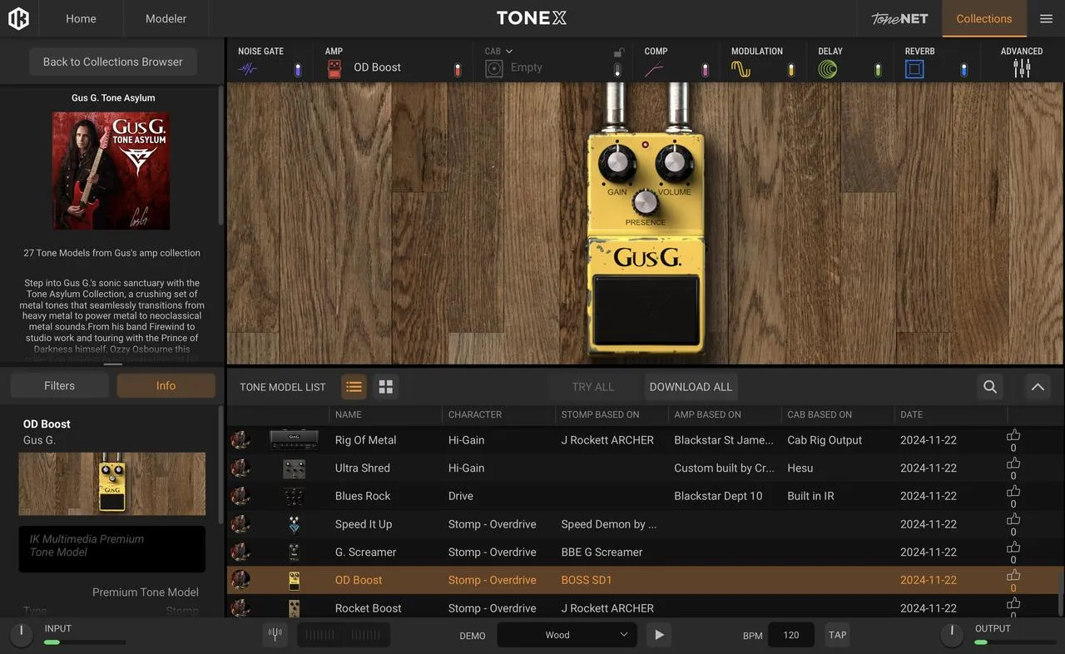
Task: Like the Ultra Shred tone model
Action: click(x=1013, y=463)
